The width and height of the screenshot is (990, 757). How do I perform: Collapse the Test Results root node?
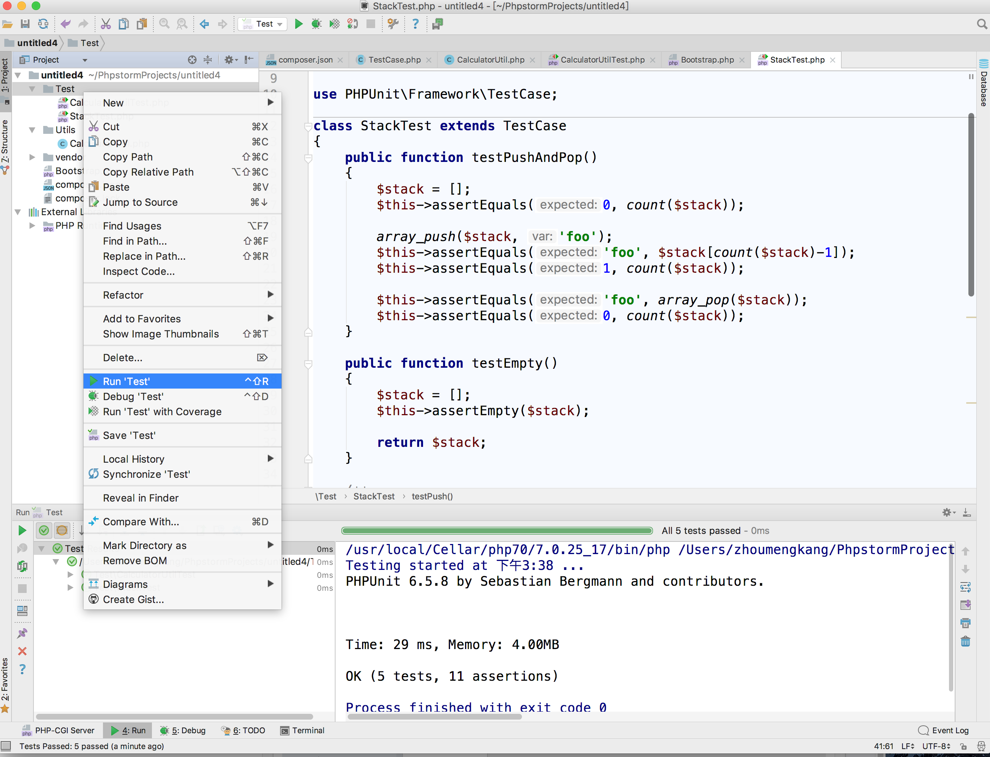pyautogui.click(x=41, y=548)
